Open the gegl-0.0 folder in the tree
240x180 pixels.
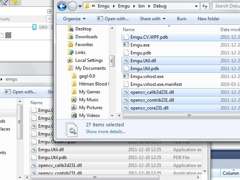coord(83,76)
